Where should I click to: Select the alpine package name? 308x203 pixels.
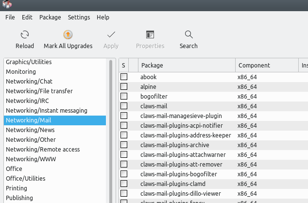148,86
